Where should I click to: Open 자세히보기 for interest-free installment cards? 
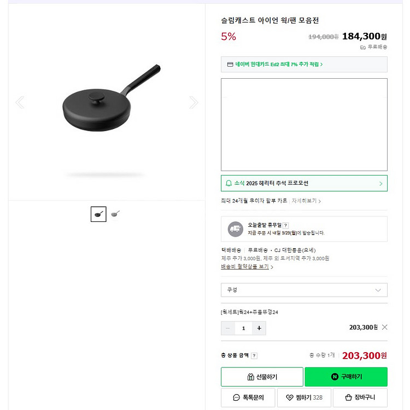306,201
